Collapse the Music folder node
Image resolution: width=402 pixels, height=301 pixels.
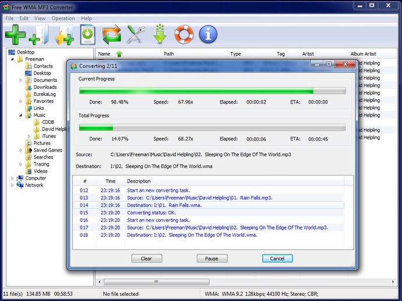[20, 115]
